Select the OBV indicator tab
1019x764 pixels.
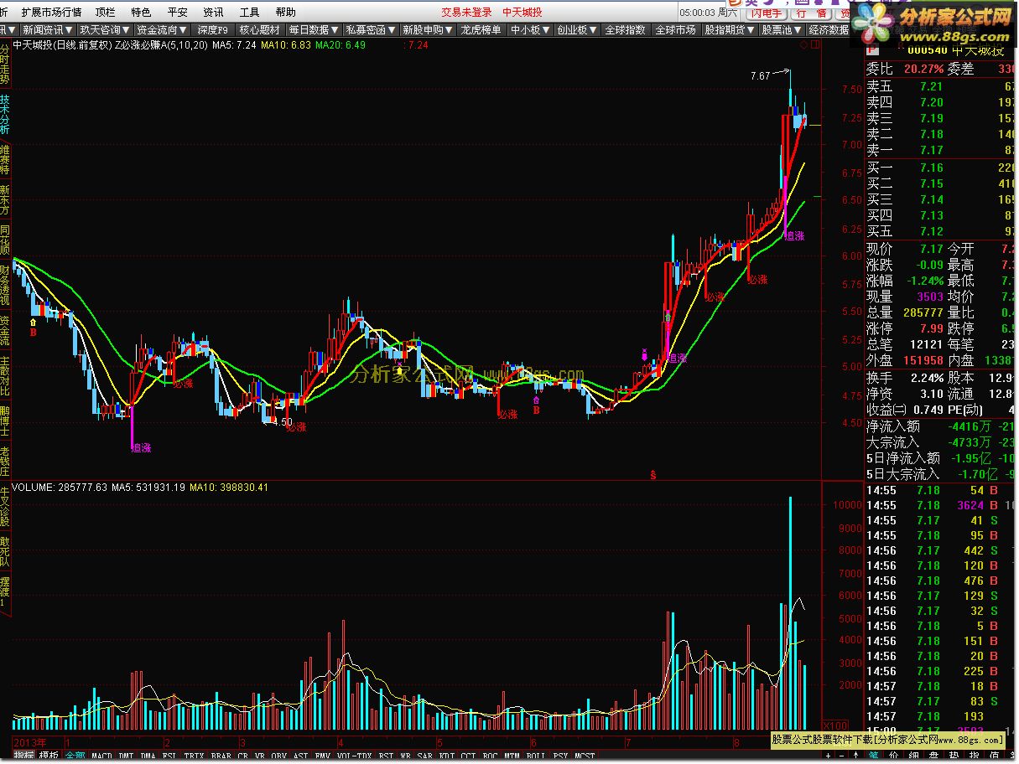click(x=278, y=756)
